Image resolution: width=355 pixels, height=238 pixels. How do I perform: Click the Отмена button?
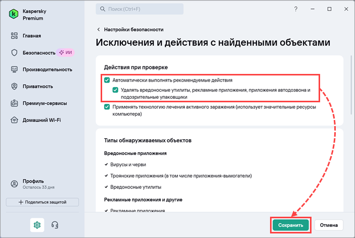coord(329,225)
